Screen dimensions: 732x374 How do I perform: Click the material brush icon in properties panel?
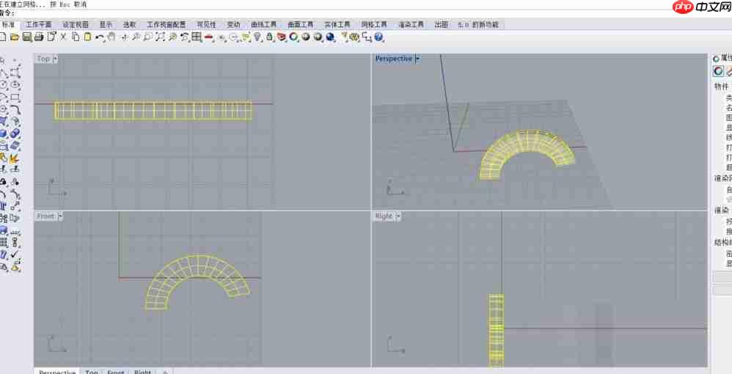point(729,71)
